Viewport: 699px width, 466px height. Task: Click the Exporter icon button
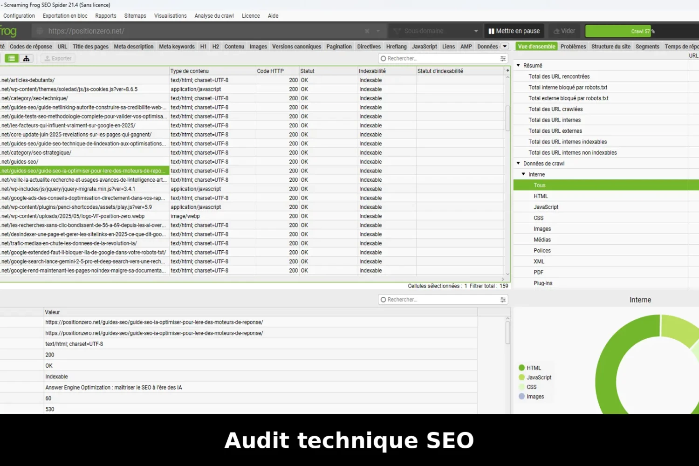tap(57, 58)
